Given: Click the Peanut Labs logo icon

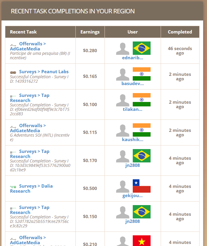Looking at the screenshot, I should (13, 72).
